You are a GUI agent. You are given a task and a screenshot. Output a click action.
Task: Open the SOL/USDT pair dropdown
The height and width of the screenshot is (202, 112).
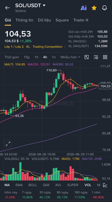click(30, 5)
